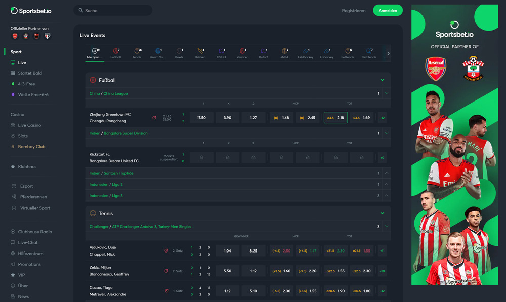Click the live timer icon in Zhejiang Greentown row
This screenshot has width=506, height=302.
pyautogui.click(x=154, y=118)
